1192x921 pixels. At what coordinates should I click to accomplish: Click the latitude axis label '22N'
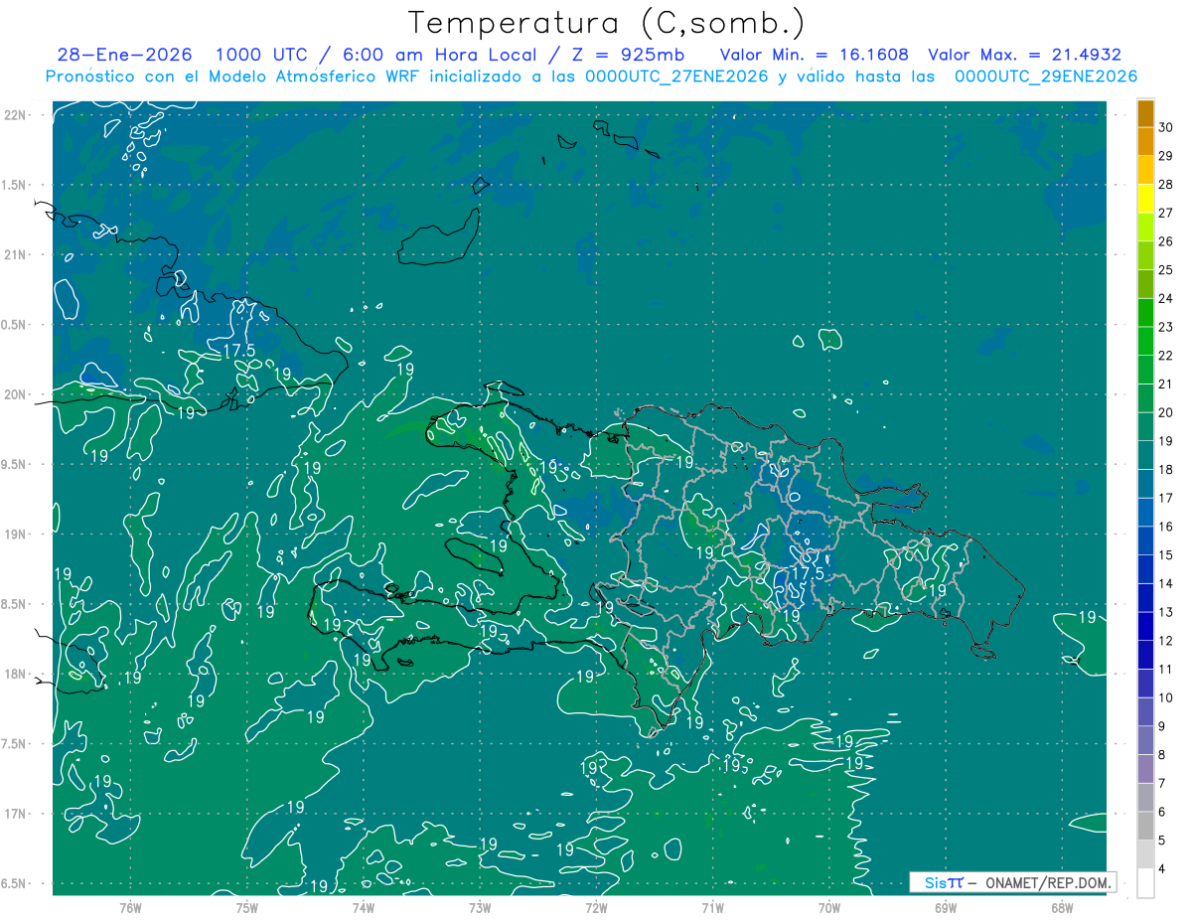[x=16, y=115]
